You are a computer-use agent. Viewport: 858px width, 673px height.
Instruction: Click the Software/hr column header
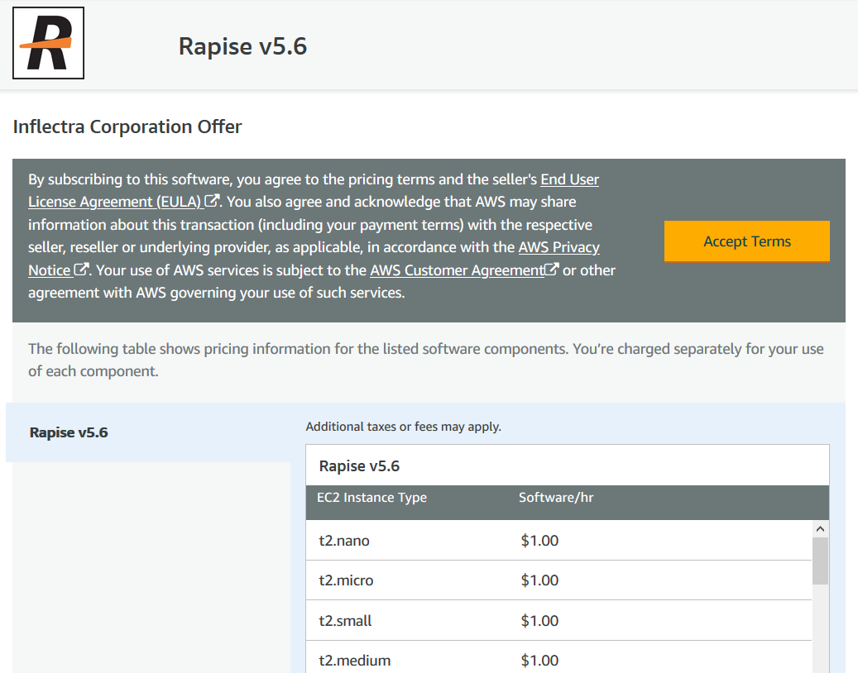(556, 498)
